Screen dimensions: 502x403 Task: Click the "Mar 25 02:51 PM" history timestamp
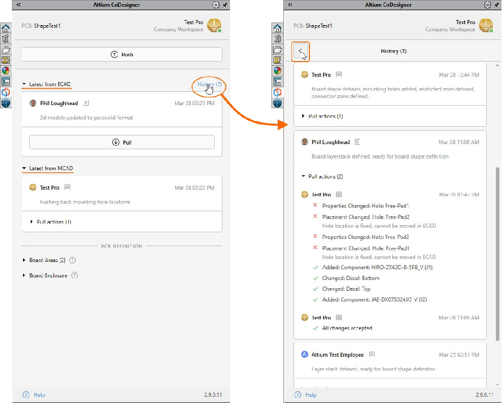459,355
